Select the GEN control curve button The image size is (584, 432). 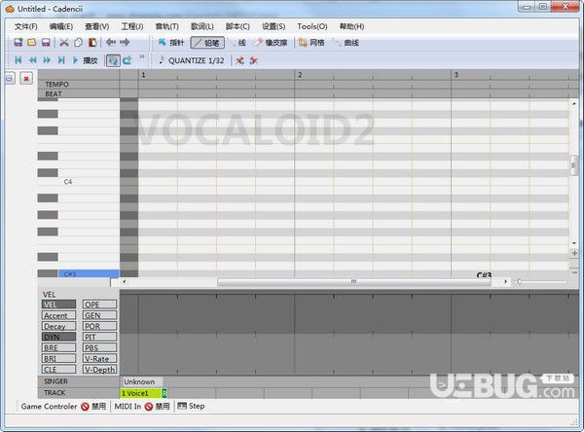coord(99,315)
